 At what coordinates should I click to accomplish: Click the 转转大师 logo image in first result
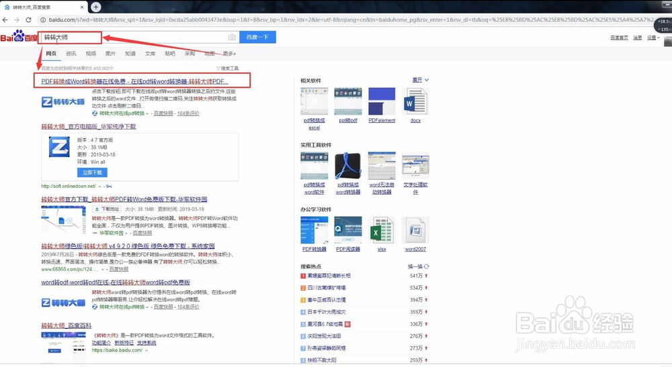tap(63, 102)
